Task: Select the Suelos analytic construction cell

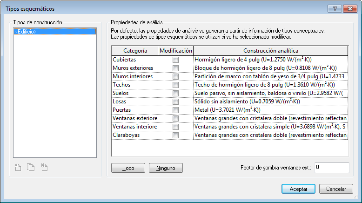Action: coord(270,94)
